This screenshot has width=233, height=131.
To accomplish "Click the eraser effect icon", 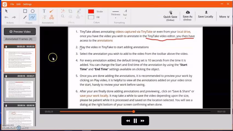I will 70,16.
